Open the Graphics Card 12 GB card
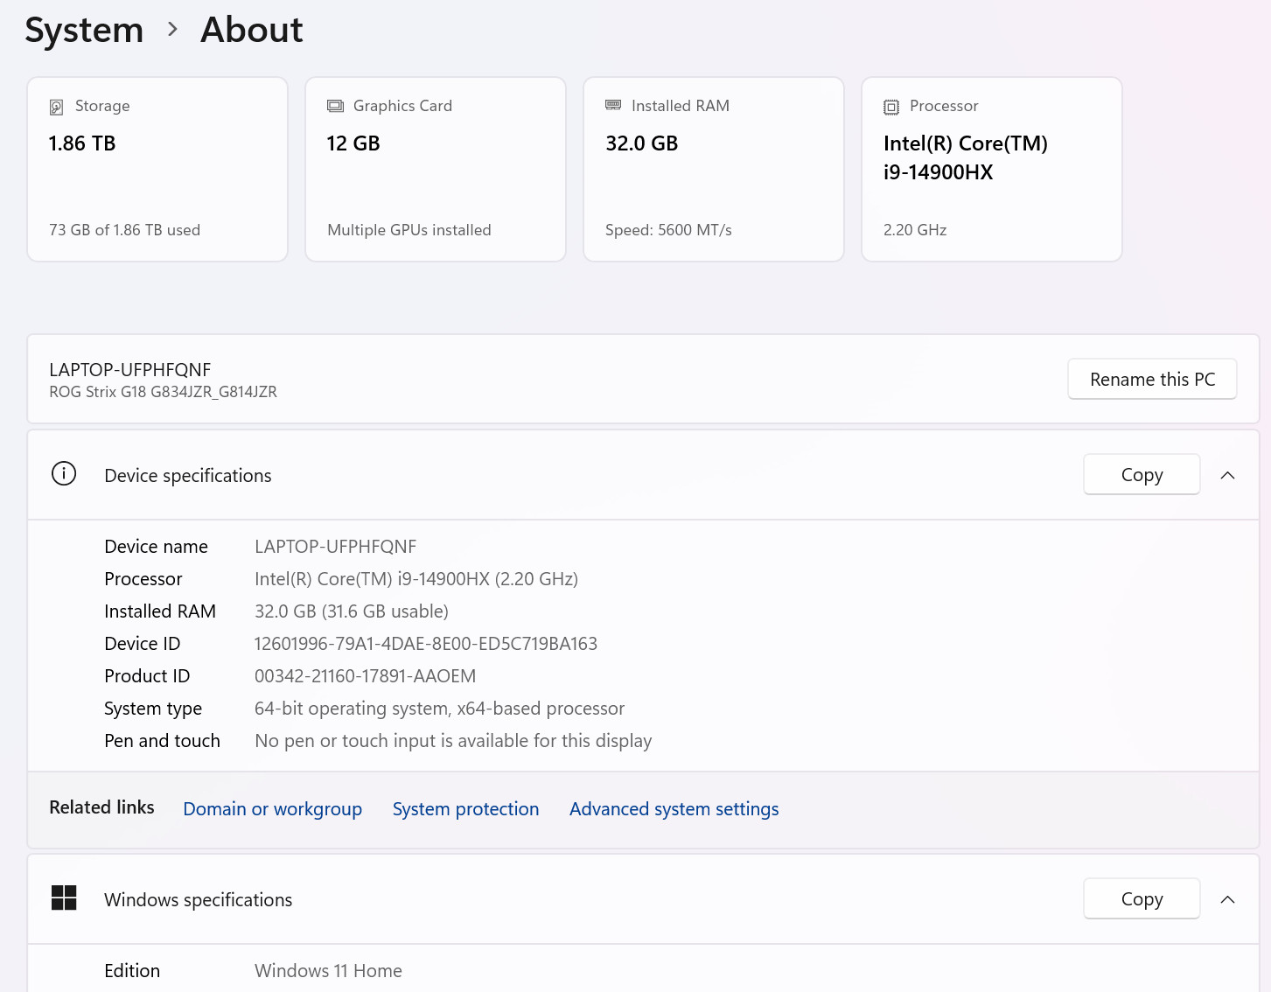The height and width of the screenshot is (992, 1271). 436,169
